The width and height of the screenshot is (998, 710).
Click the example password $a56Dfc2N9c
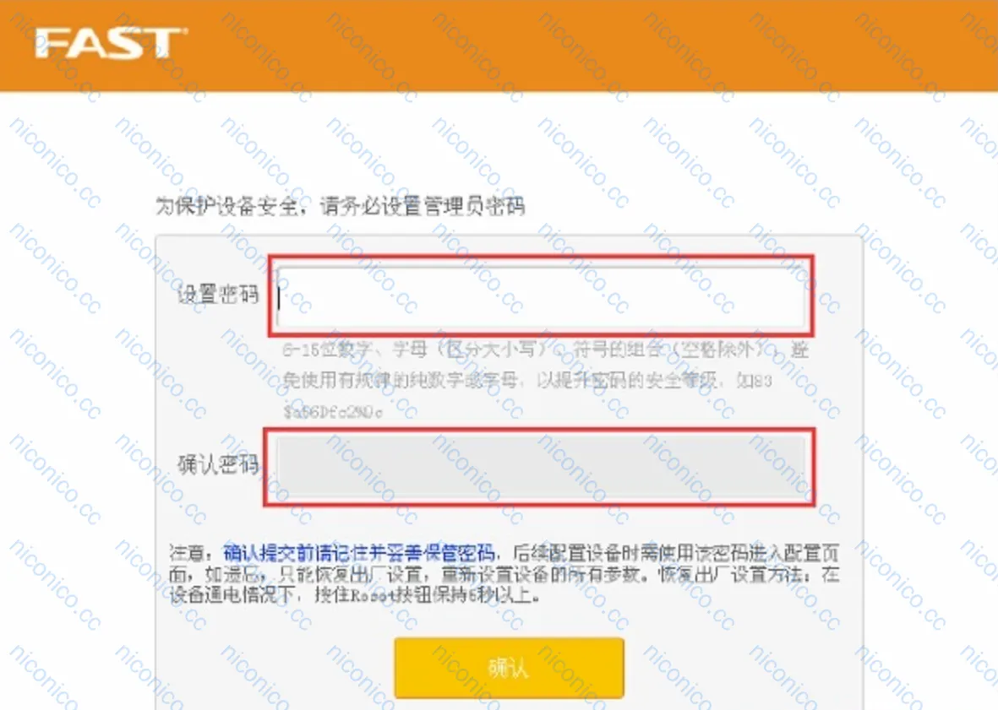pyautogui.click(x=333, y=412)
